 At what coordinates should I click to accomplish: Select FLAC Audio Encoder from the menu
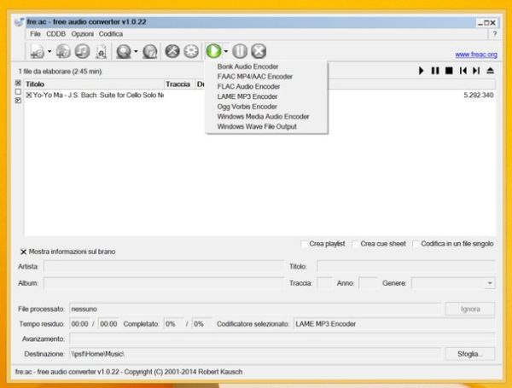coord(248,86)
